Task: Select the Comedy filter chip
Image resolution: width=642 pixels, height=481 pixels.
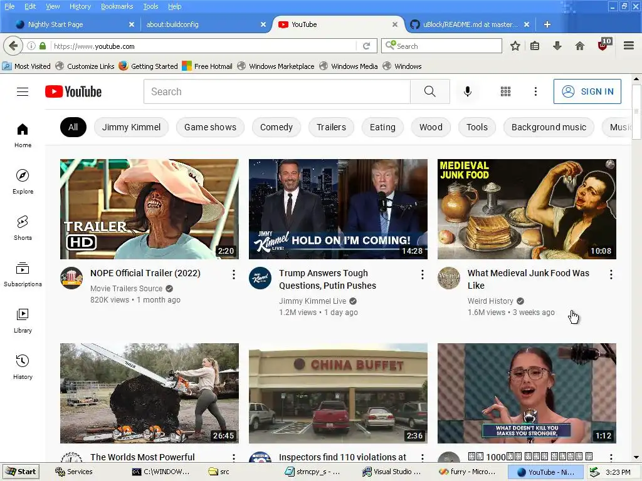Action: click(276, 127)
